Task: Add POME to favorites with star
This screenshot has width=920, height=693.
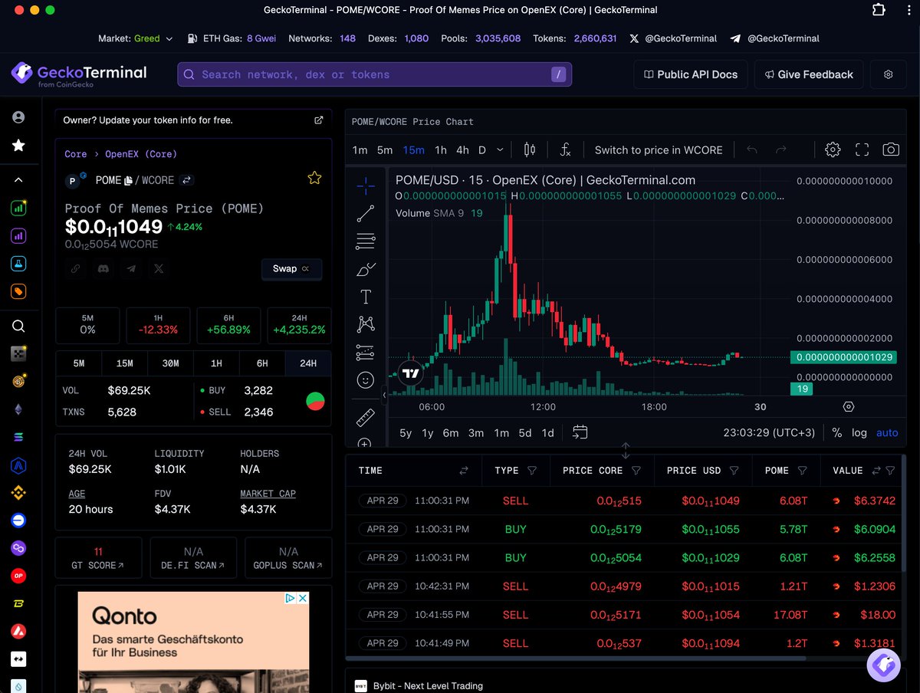Action: pyautogui.click(x=314, y=178)
